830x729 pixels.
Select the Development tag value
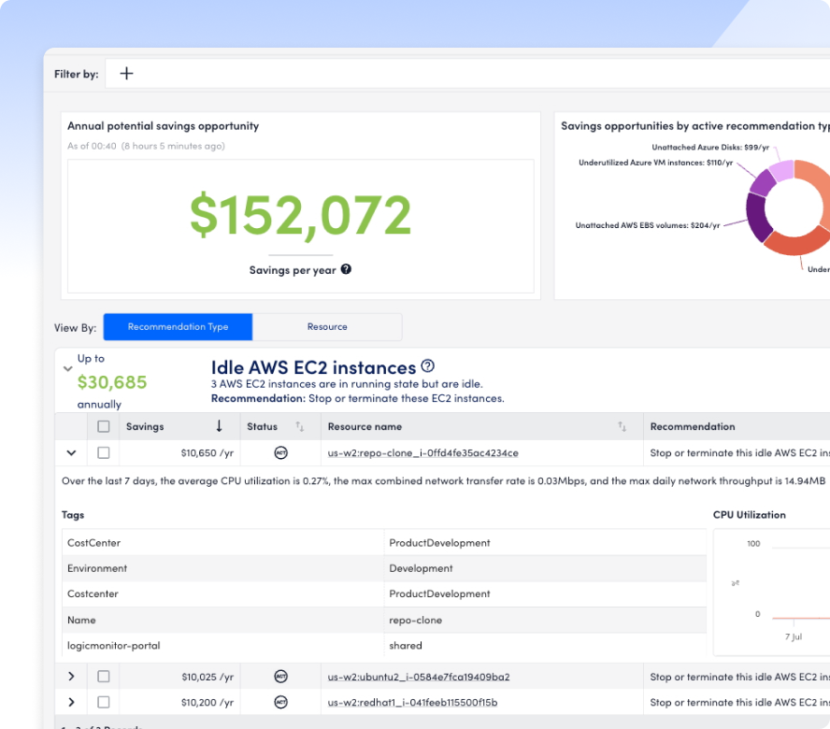click(x=421, y=568)
